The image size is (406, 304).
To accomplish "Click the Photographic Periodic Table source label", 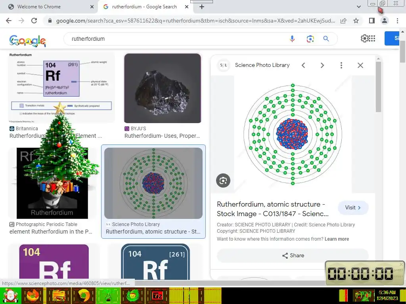I will (x=46, y=224).
